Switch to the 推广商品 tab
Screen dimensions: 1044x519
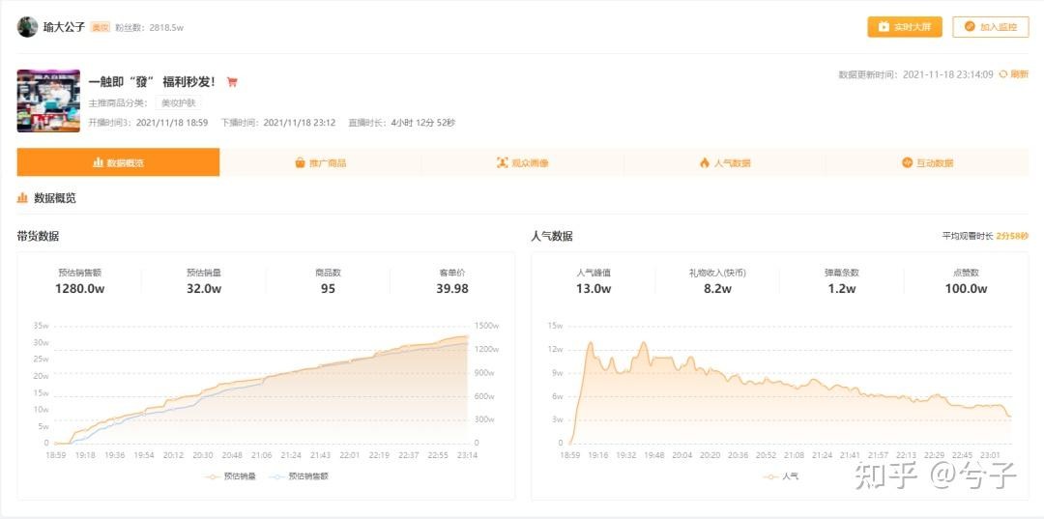pyautogui.click(x=320, y=162)
